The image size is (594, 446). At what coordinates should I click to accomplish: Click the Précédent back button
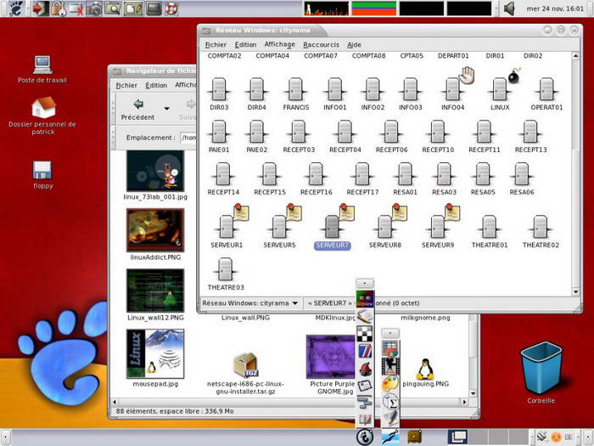[x=137, y=108]
